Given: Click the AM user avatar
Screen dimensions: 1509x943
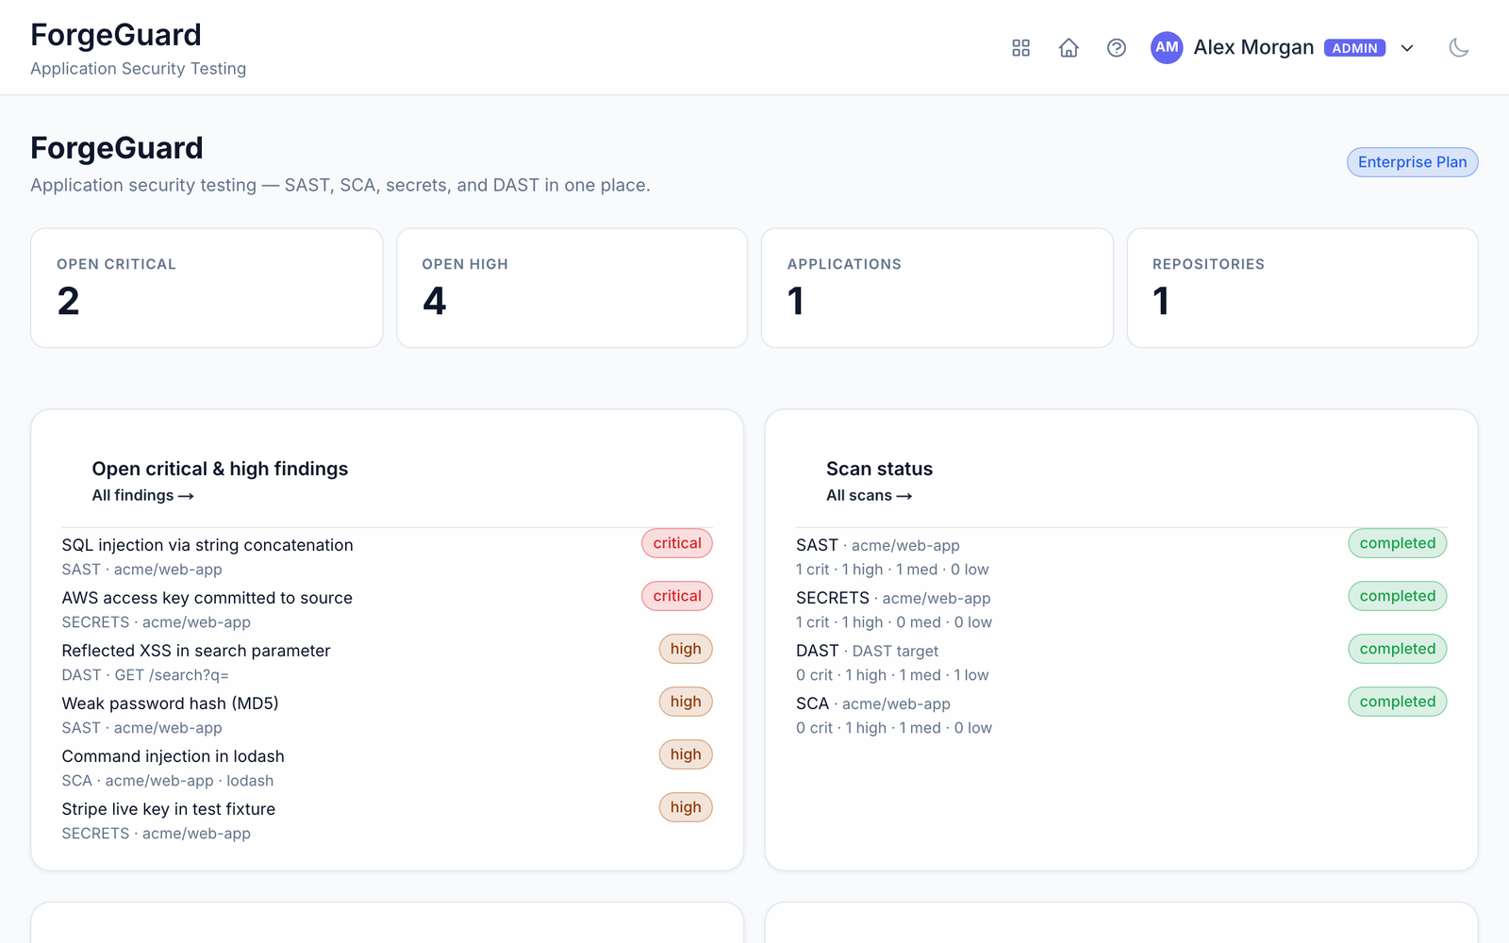Looking at the screenshot, I should (x=1167, y=47).
